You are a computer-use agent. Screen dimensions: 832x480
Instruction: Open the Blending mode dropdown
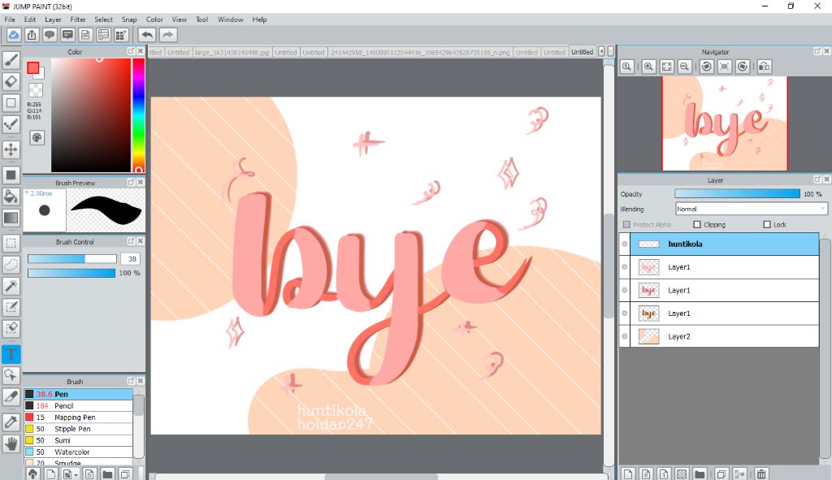pos(752,209)
